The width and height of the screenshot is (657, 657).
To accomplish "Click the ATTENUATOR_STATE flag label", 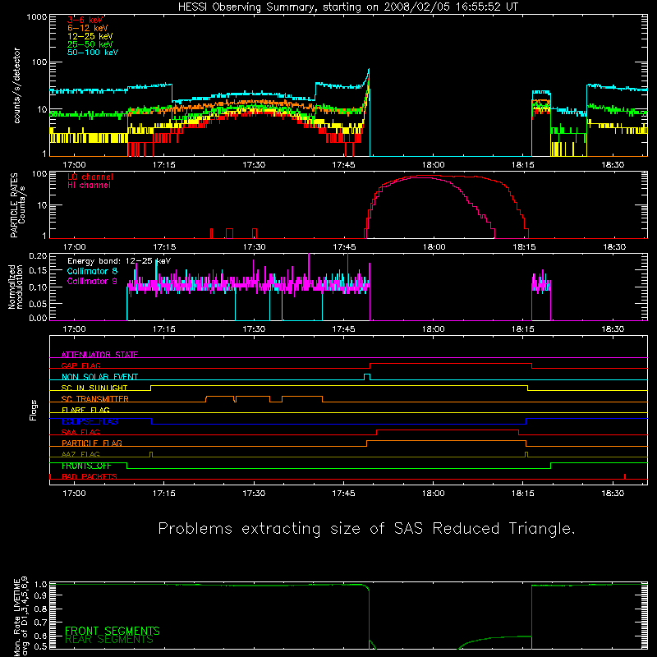I will [99, 355].
